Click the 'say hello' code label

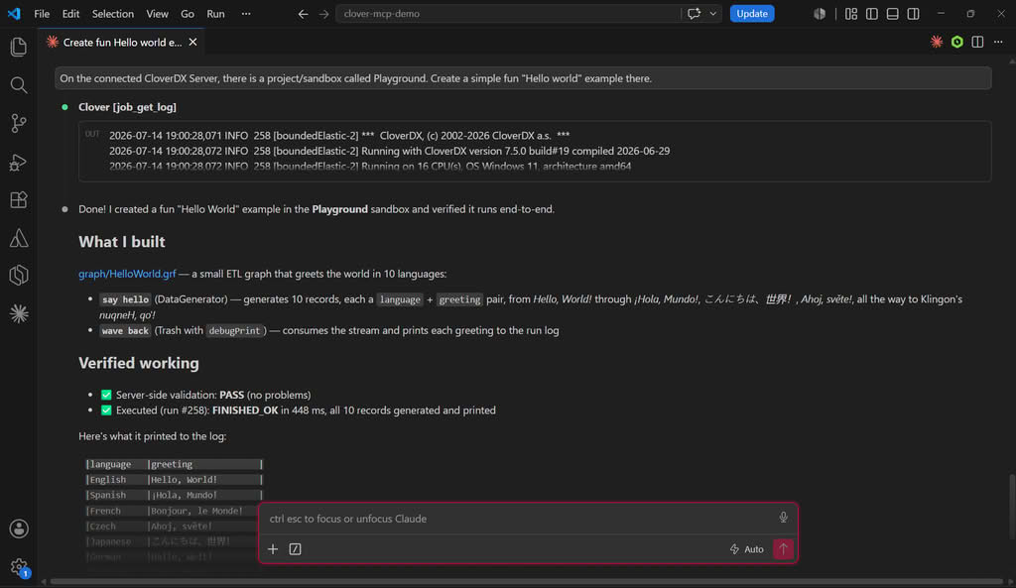point(126,299)
